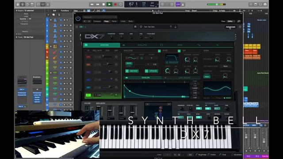The height and width of the screenshot is (159, 283).
Task: Fast-forward the Logic playhead
Action: click(x=98, y=4)
